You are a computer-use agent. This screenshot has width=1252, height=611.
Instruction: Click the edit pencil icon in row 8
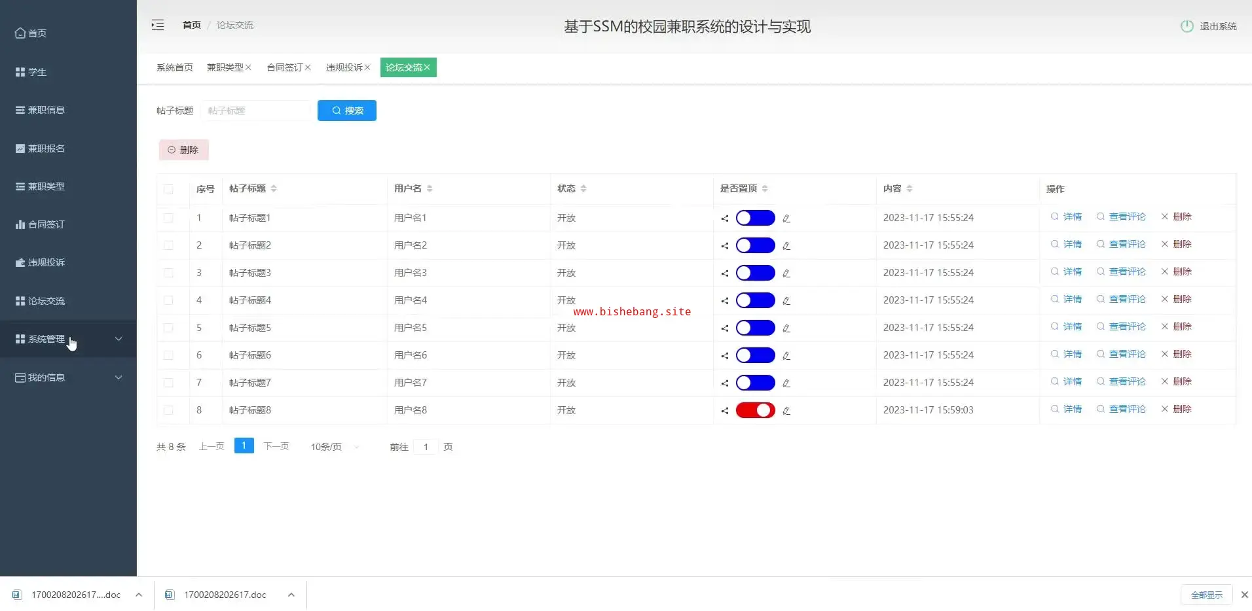[786, 411]
